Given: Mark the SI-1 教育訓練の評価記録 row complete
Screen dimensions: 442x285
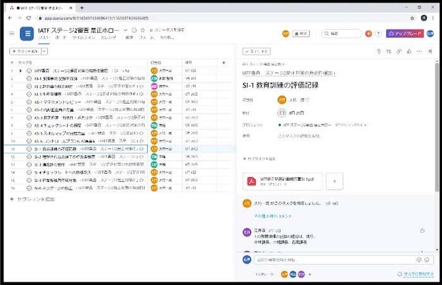Looking at the screenshot, I should (29, 149).
